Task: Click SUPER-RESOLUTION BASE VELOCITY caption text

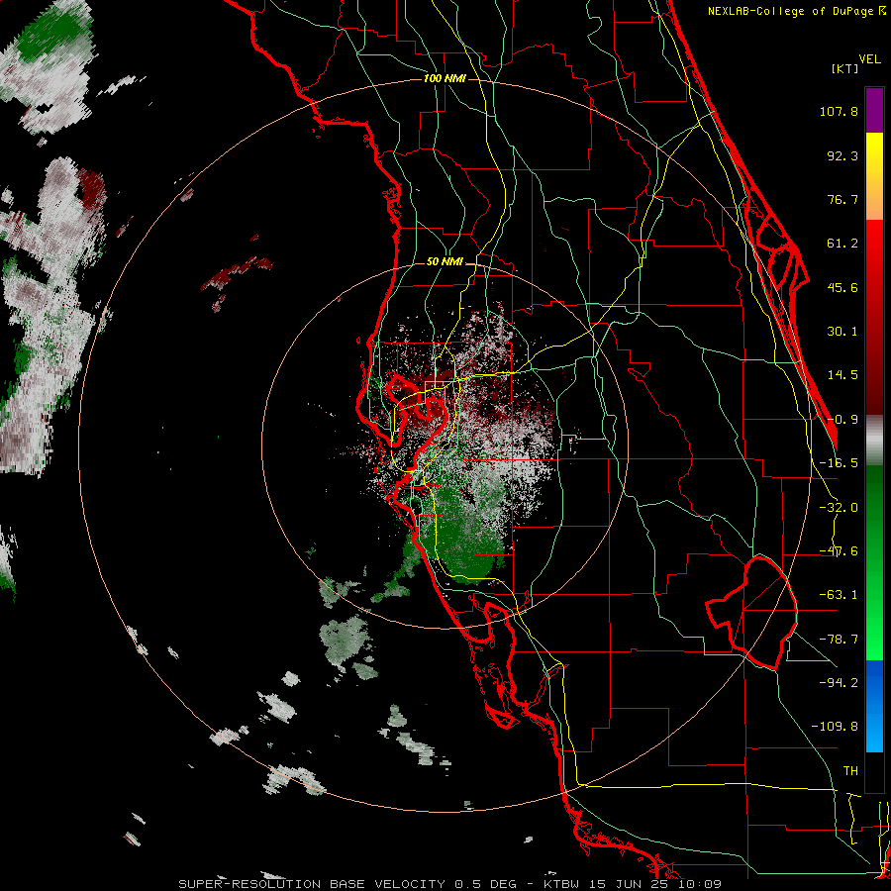Action: (x=312, y=884)
